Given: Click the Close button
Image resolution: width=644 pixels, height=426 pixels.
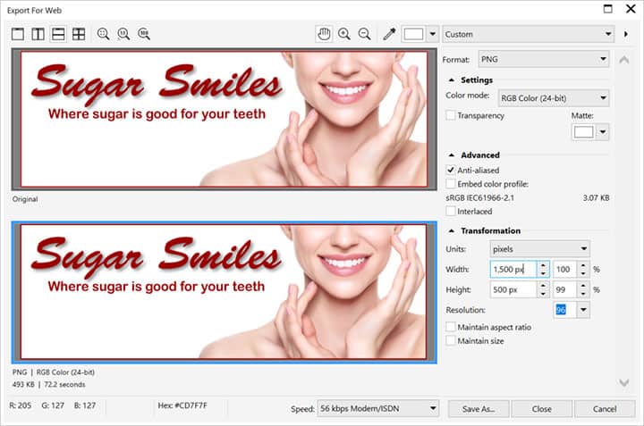Looking at the screenshot, I should point(542,409).
